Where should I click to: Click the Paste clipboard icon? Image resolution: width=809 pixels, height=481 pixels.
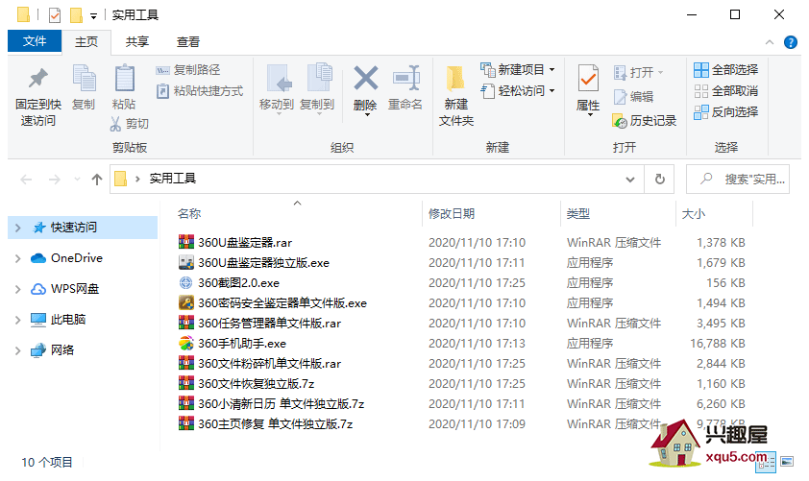pyautogui.click(x=124, y=79)
